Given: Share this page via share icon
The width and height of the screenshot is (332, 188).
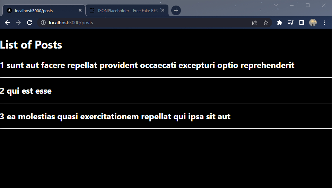Looking at the screenshot, I should 255,23.
